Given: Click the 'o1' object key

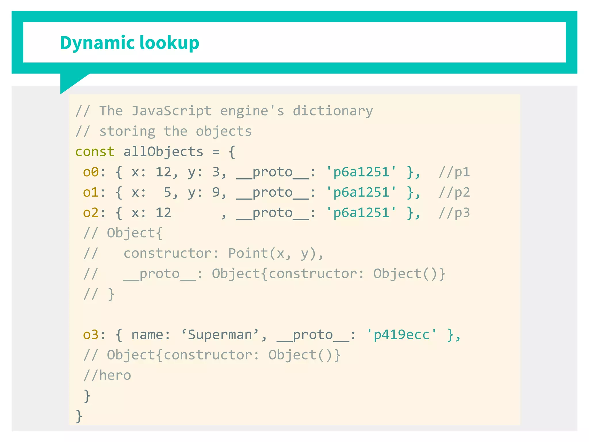Looking at the screenshot, I should [91, 192].
